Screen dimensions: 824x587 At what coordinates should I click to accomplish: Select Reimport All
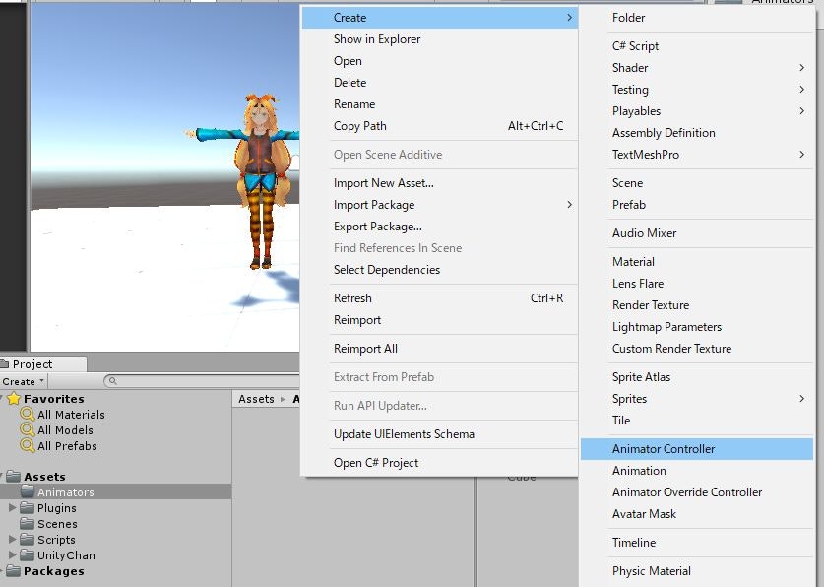[x=440, y=349]
